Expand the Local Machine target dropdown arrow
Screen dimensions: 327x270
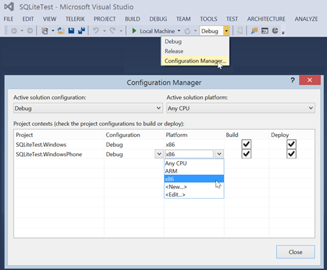(x=179, y=31)
